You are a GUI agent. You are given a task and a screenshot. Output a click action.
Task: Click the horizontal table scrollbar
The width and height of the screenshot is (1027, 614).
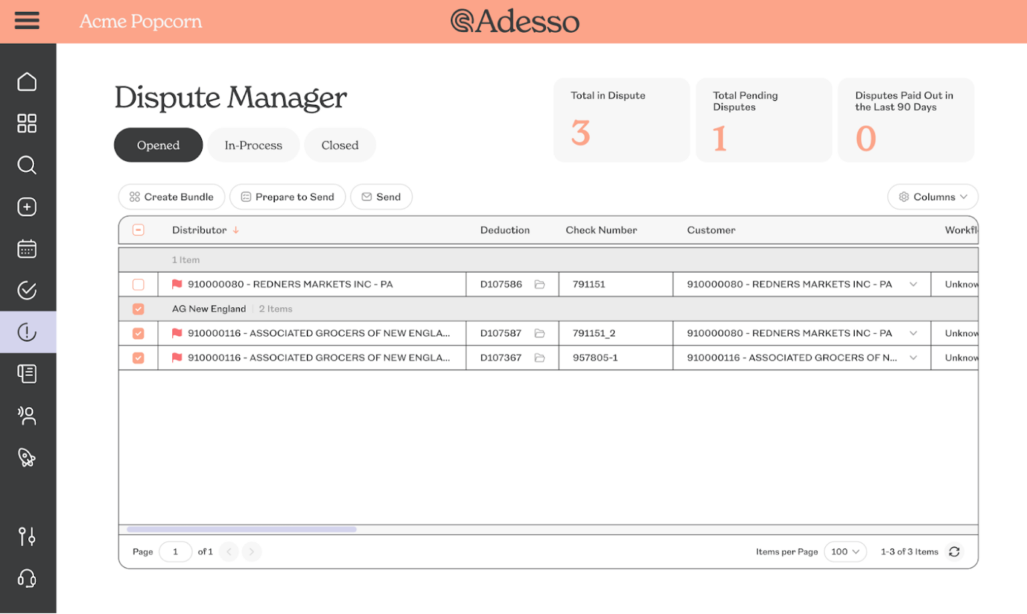tap(241, 529)
